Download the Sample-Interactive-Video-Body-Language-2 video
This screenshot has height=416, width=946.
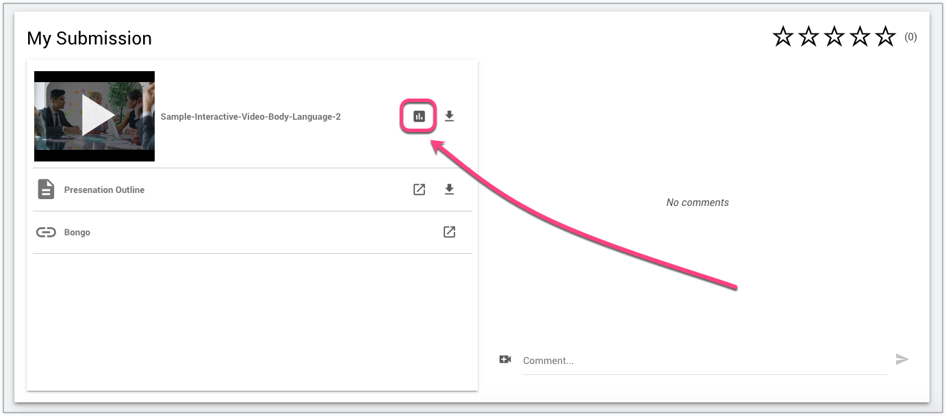click(449, 116)
